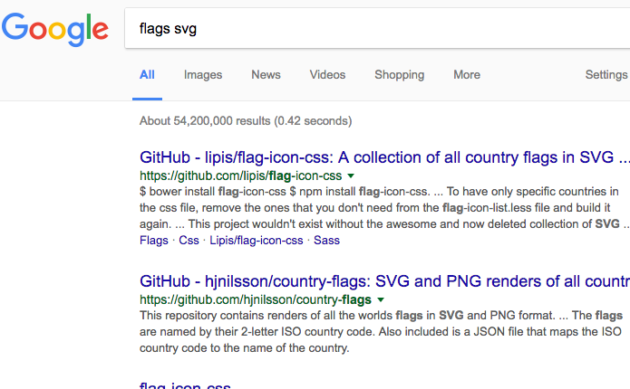
Task: Open the lipis/flag-icon-css GitHub result title
Action: (x=384, y=157)
